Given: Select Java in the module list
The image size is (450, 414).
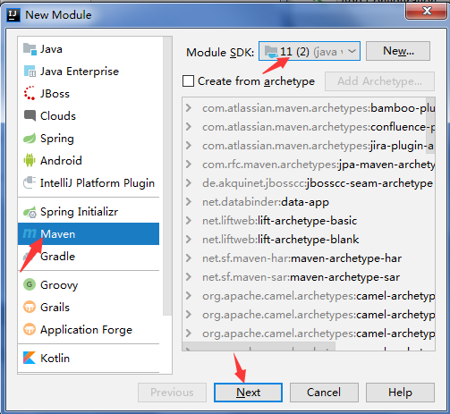Looking at the screenshot, I should 89,49.
